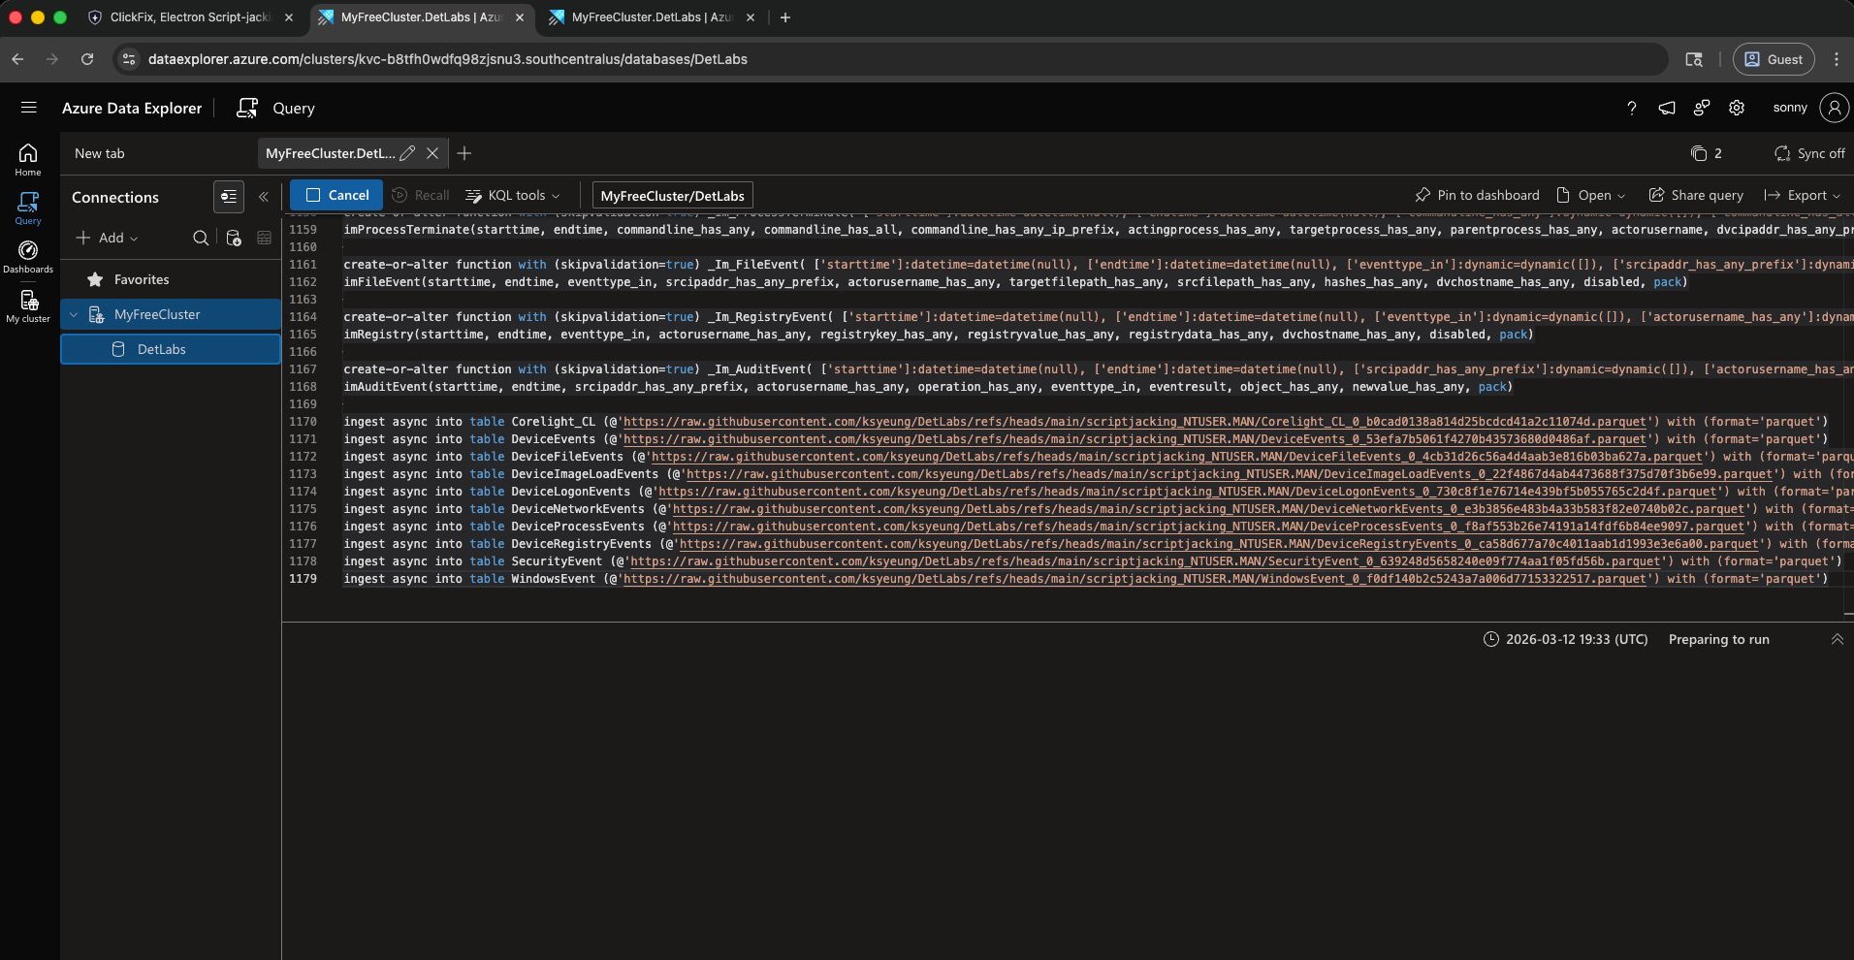Screen dimensions: 1854x960
Task: Click the Settings gear icon
Action: coord(1737,108)
